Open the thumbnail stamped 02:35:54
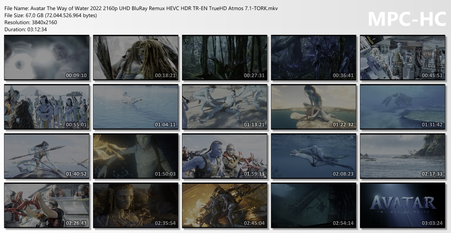 [x=136, y=205]
